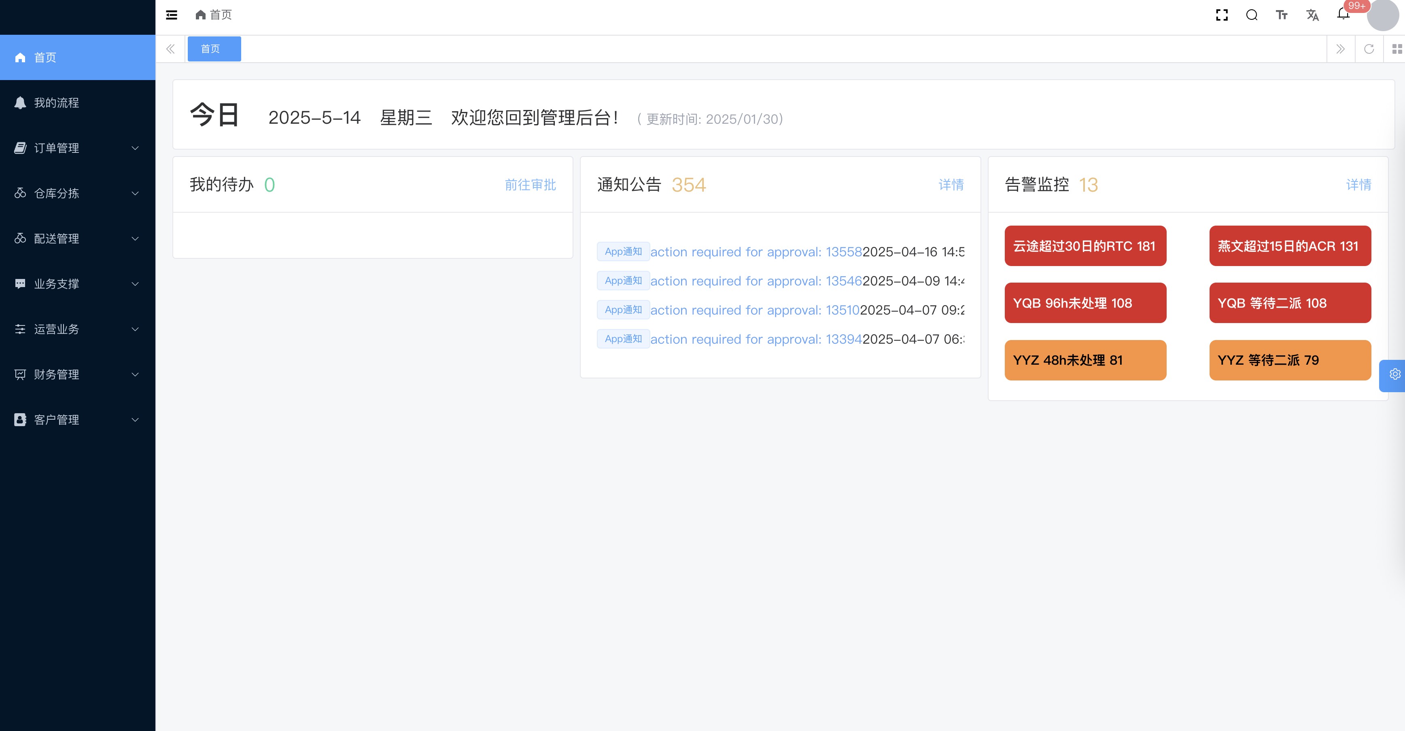Open 我的流程 in the sidebar

click(57, 102)
